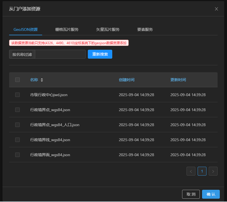Tick checkbox for 行政境界点_wgs84_人口.json

coord(17,125)
